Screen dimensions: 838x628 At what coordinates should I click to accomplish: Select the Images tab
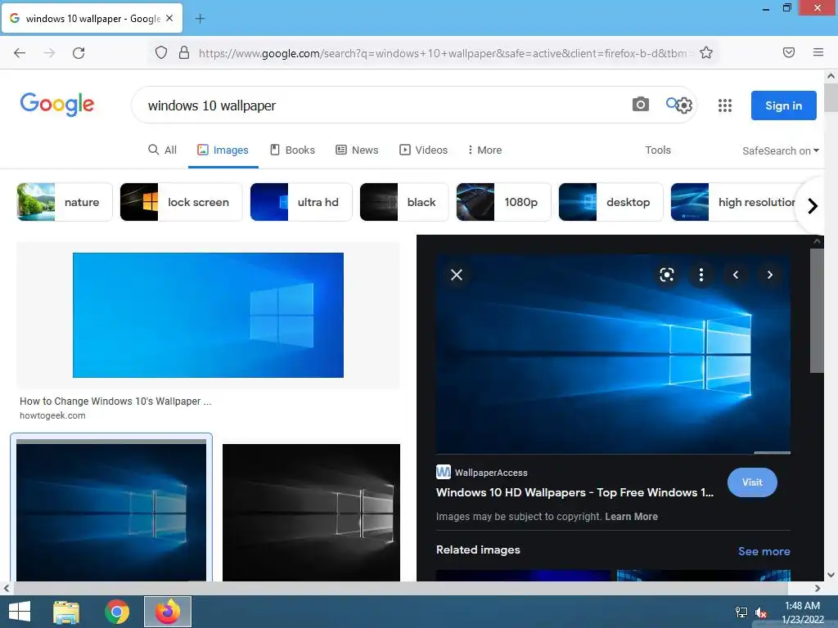223,150
